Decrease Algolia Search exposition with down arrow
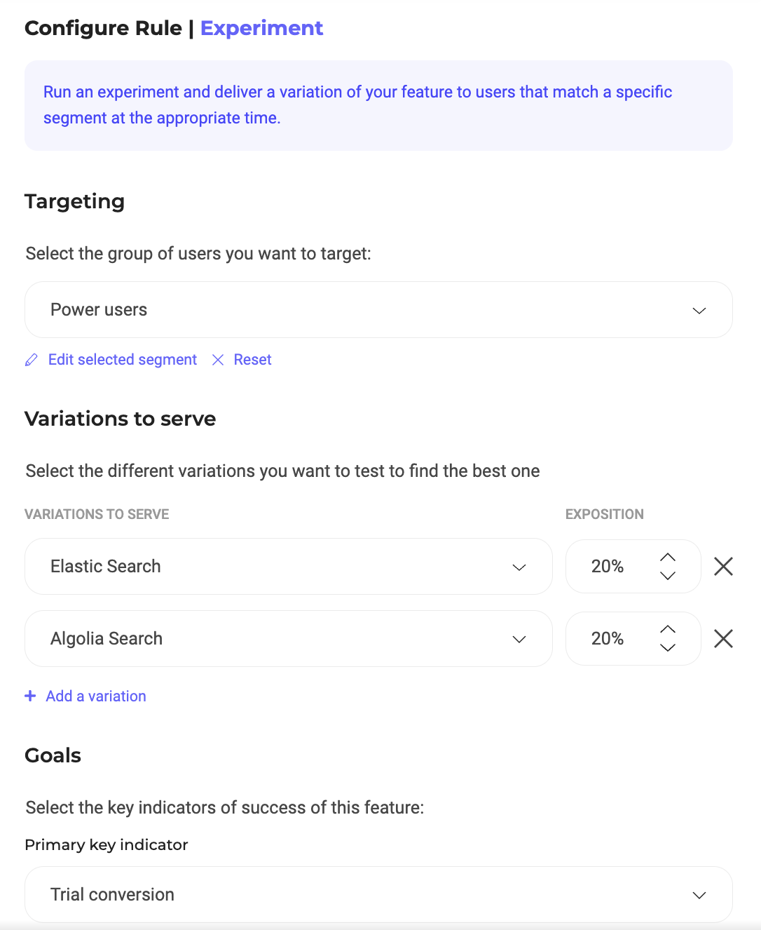Screen dimensions: 761x930 [x=668, y=648]
